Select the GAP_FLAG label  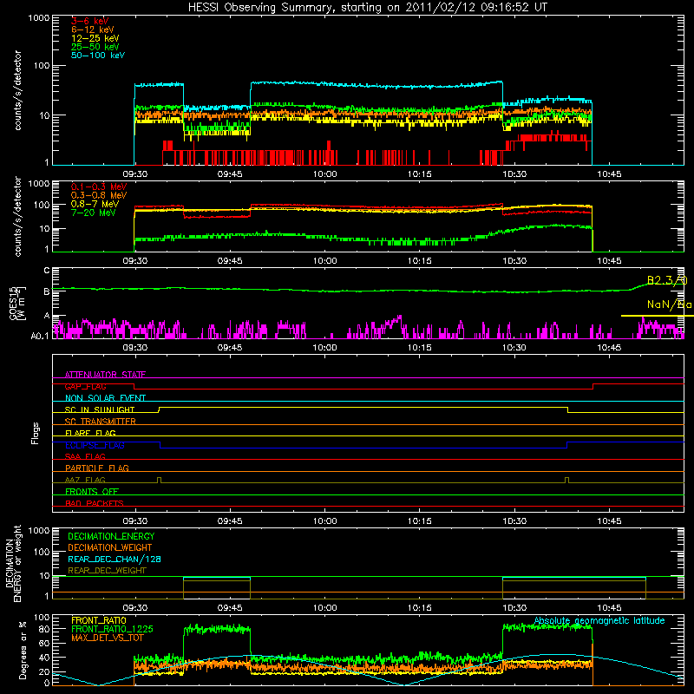point(85,386)
